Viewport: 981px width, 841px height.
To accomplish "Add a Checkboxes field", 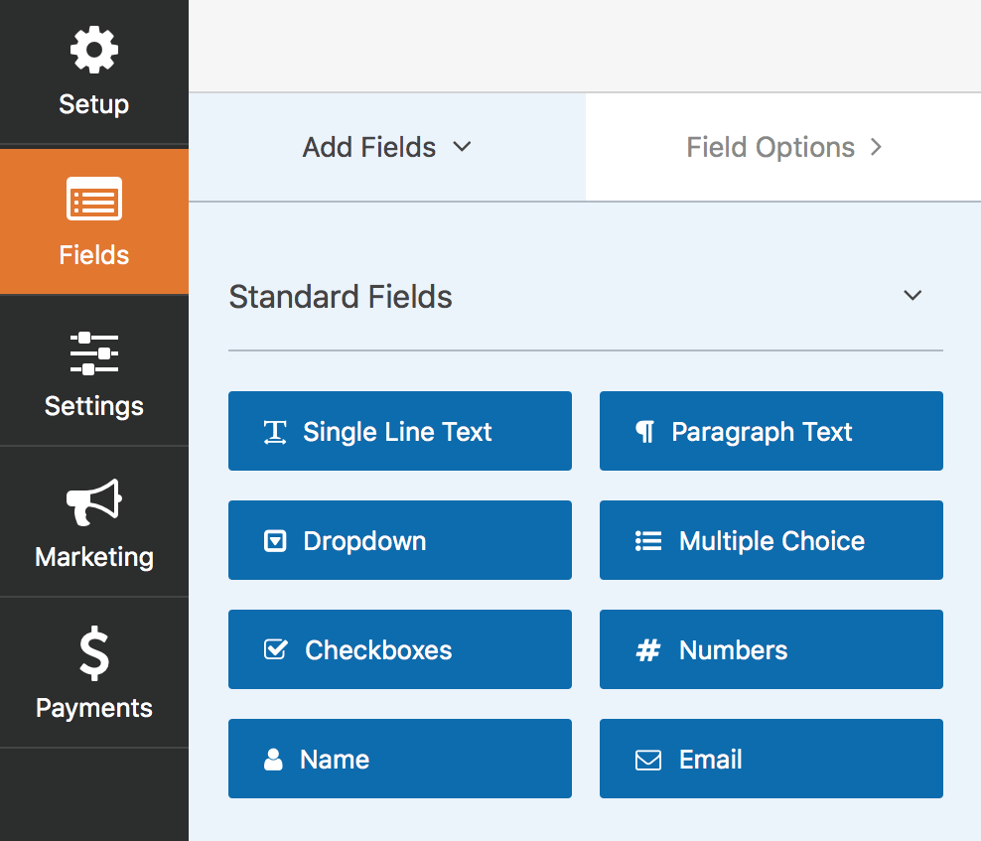I will click(400, 649).
